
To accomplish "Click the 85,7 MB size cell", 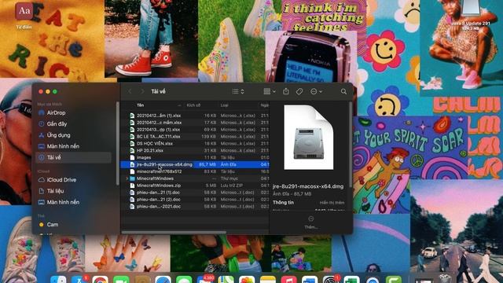I will click(207, 164).
